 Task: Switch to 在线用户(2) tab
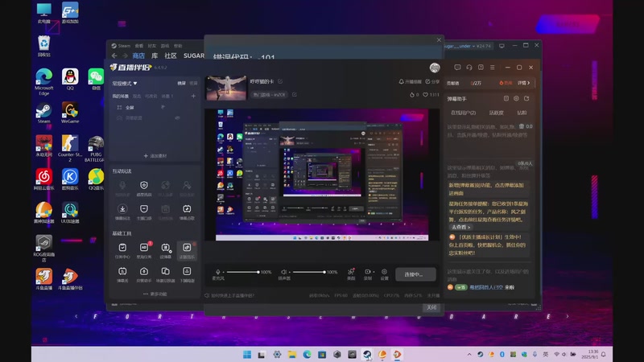[464, 113]
